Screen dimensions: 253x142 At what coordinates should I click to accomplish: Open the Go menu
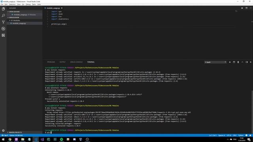tap(23, 4)
